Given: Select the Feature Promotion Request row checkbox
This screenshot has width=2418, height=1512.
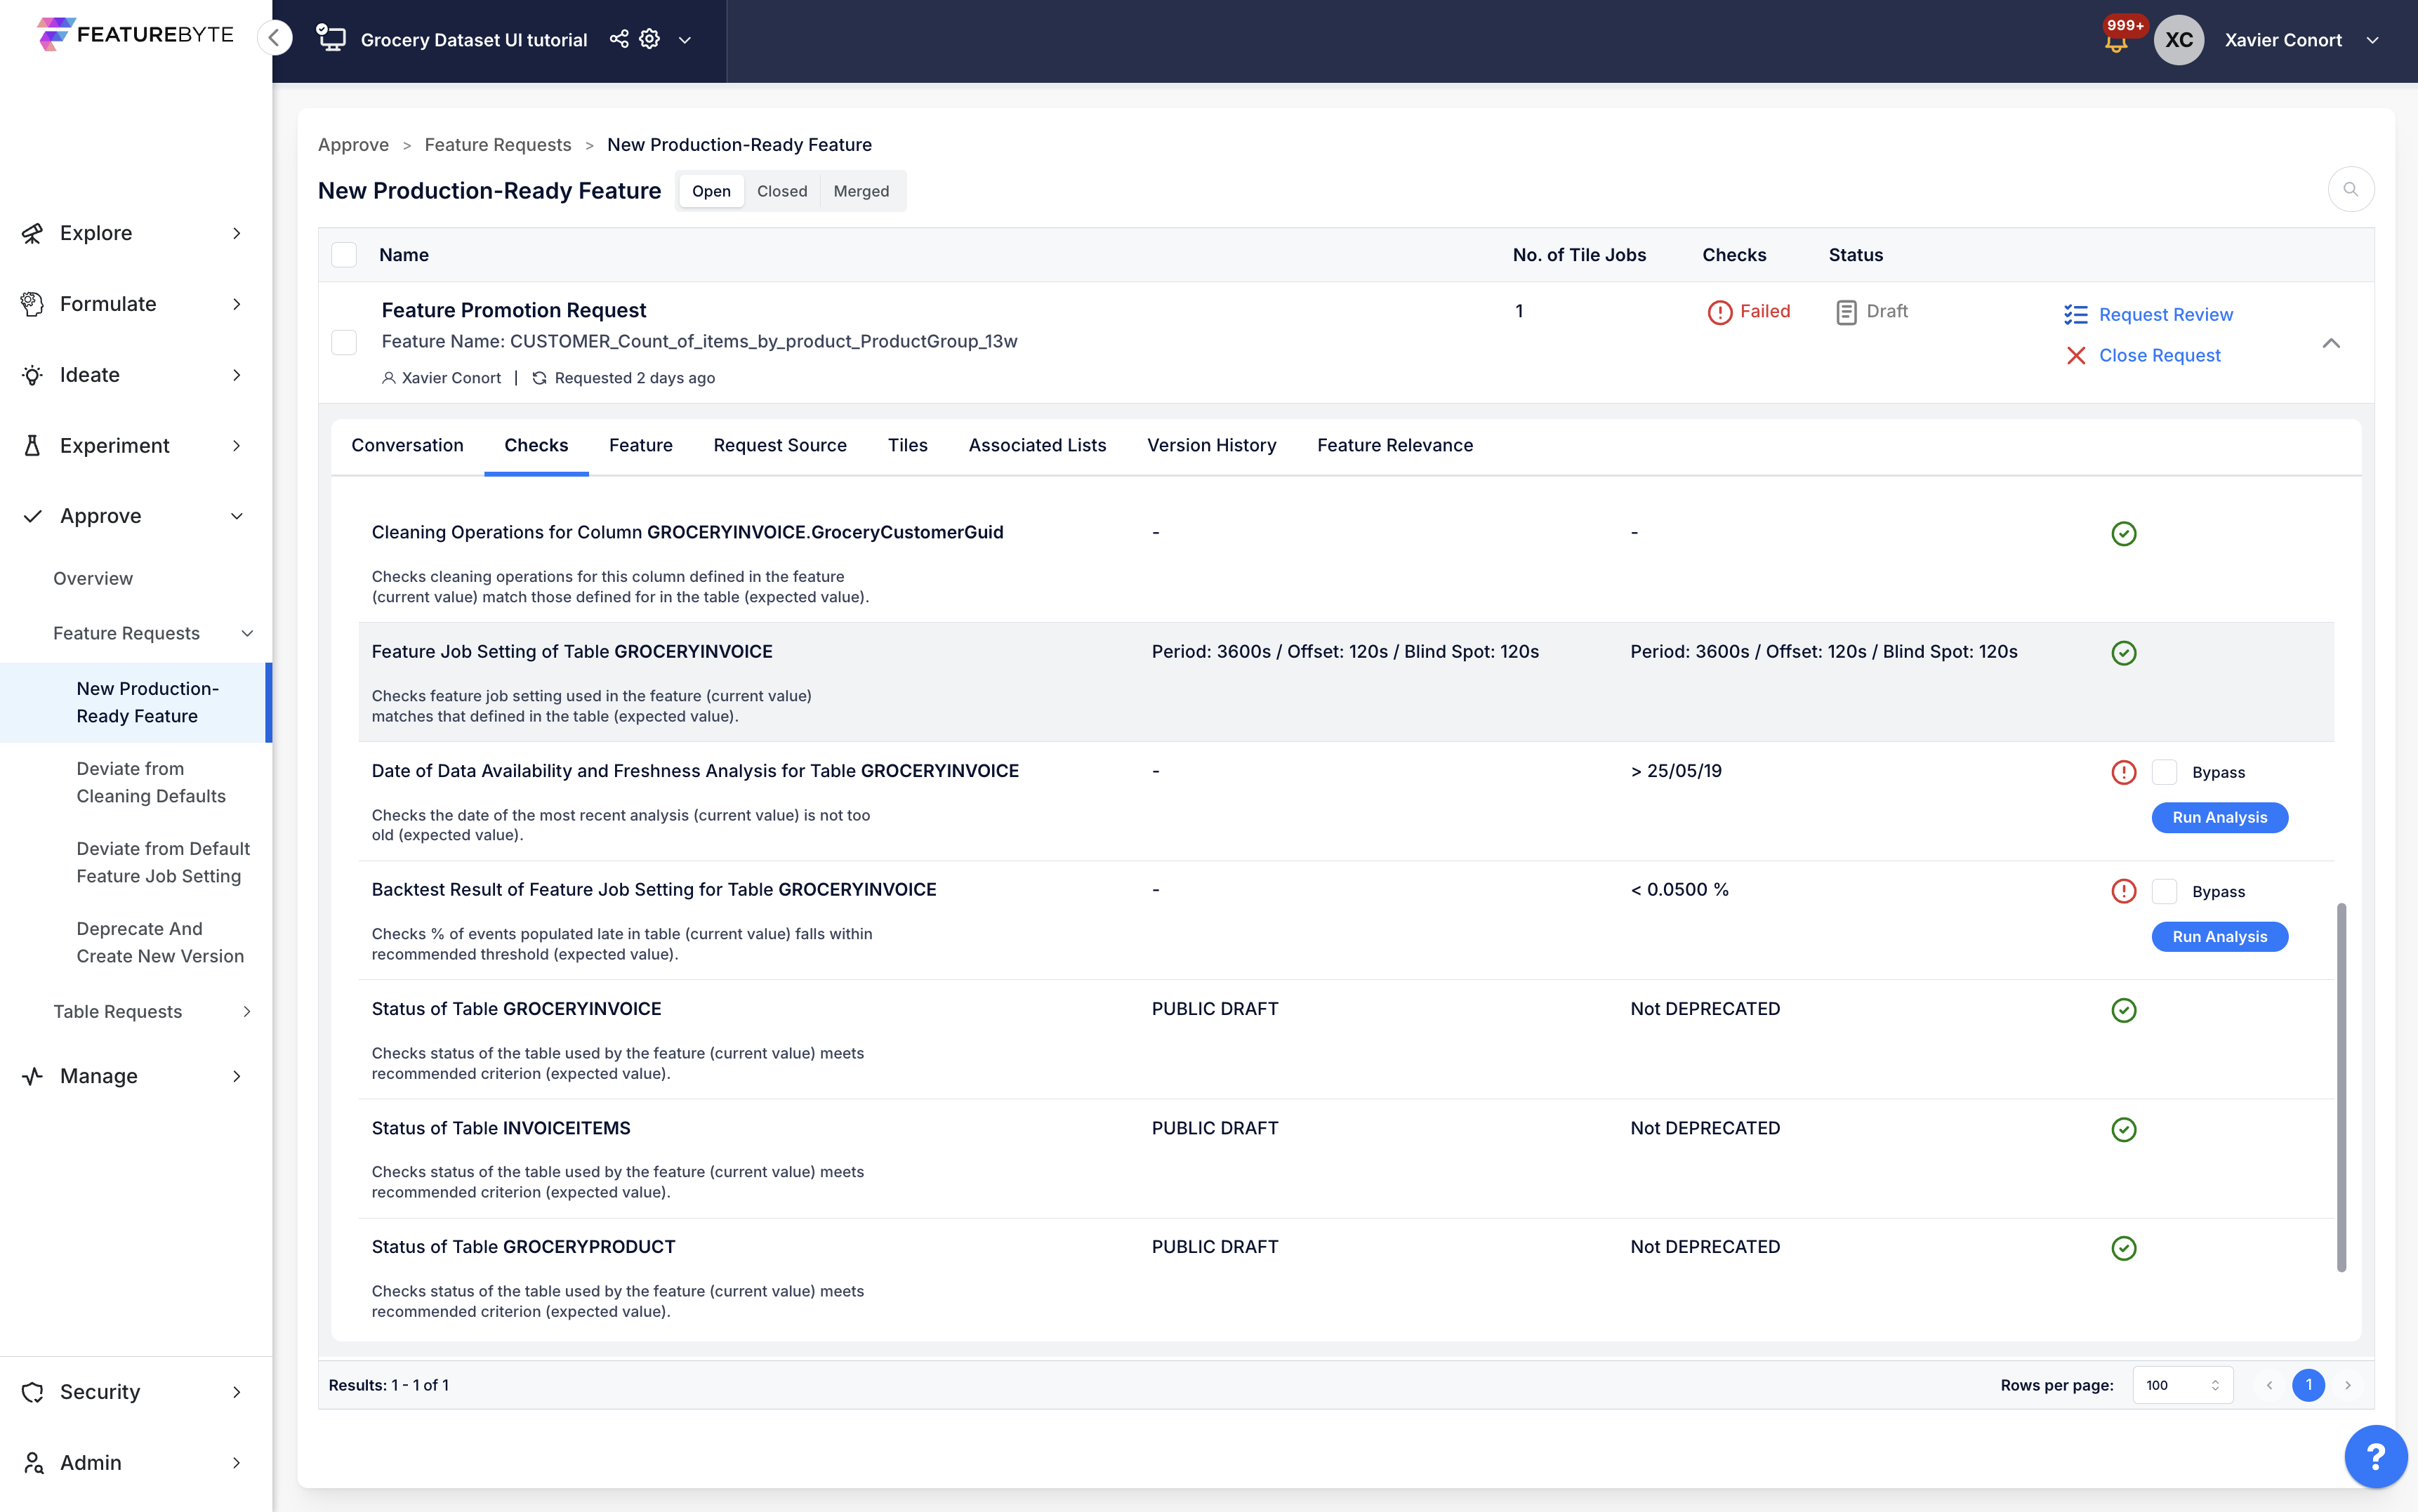Looking at the screenshot, I should click(x=344, y=343).
